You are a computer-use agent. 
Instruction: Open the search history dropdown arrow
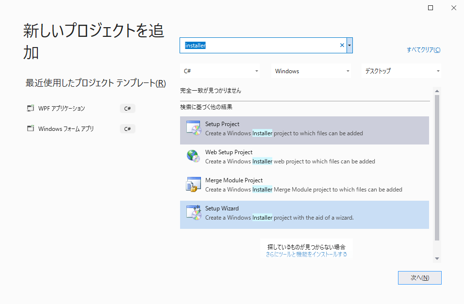349,45
